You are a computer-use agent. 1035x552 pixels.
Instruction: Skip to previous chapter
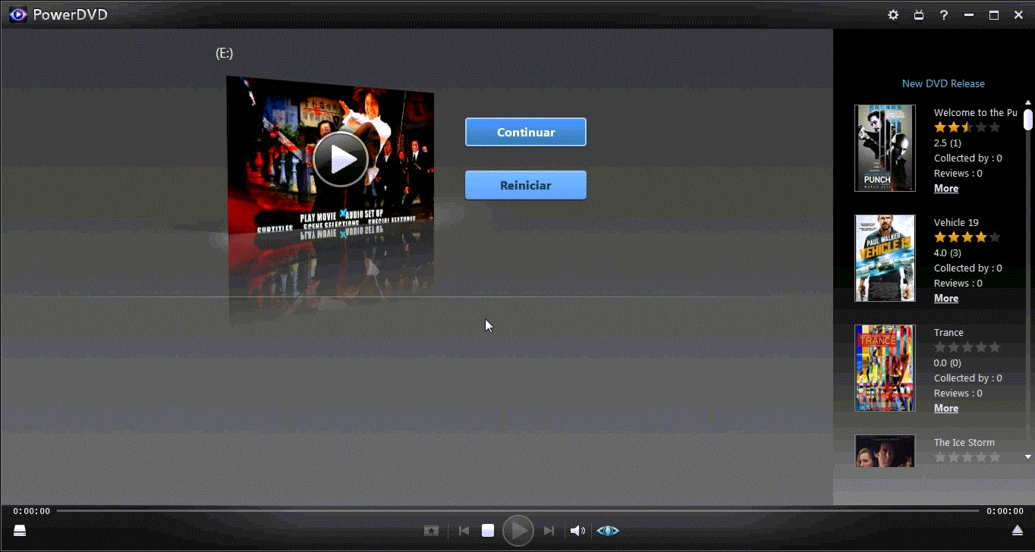tap(464, 531)
